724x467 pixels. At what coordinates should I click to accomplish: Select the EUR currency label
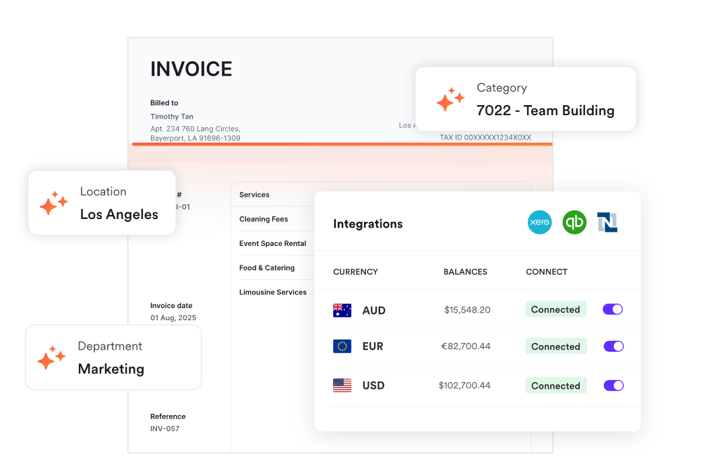tap(373, 346)
